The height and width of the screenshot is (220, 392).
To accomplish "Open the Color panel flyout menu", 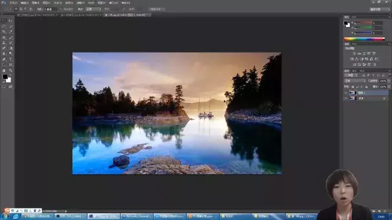I will click(x=390, y=17).
